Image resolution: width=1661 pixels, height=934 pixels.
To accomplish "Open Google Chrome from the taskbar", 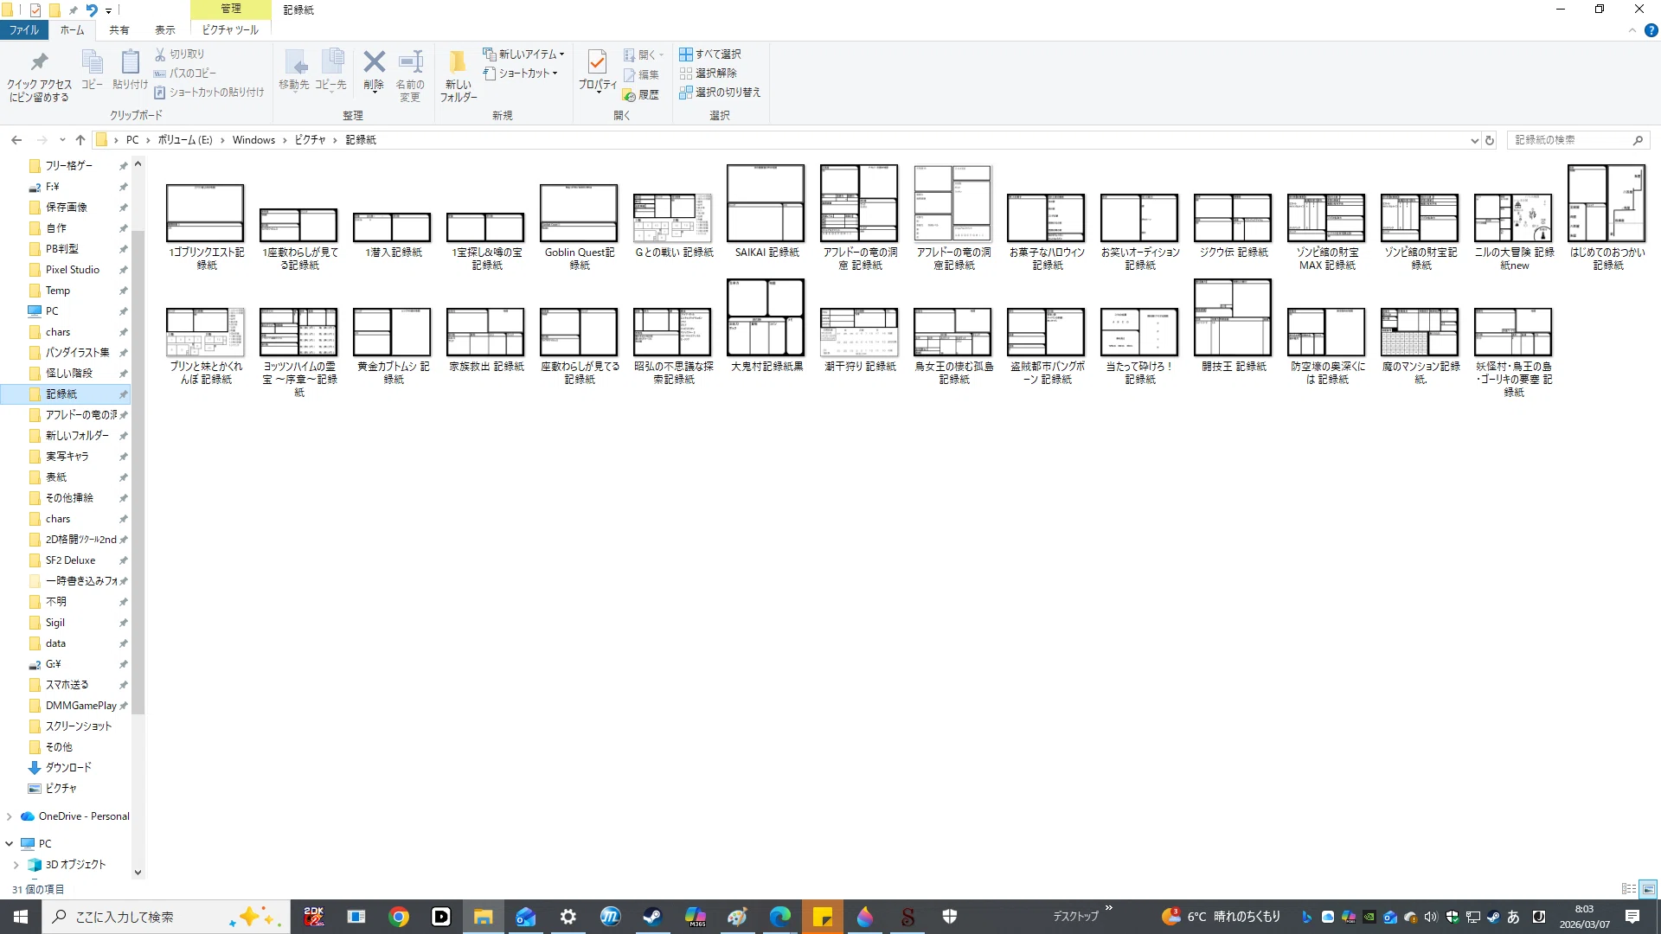I will pos(399,917).
